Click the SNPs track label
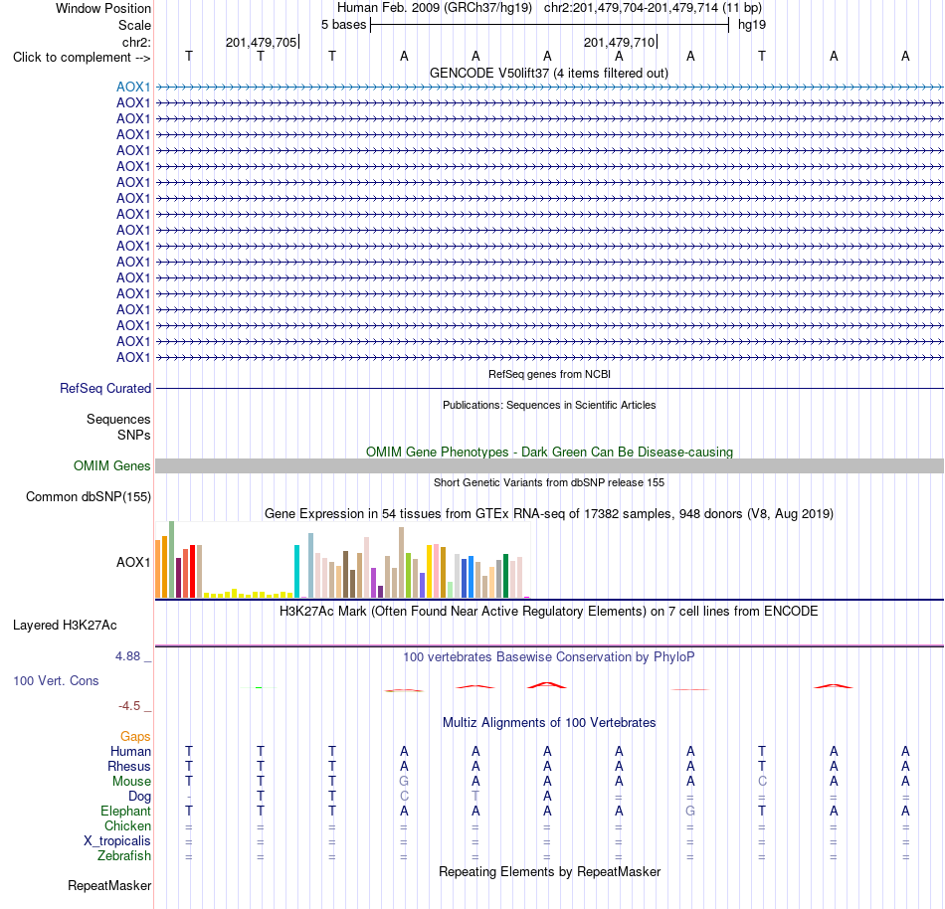Viewport: 945px width, 909px height. [134, 435]
